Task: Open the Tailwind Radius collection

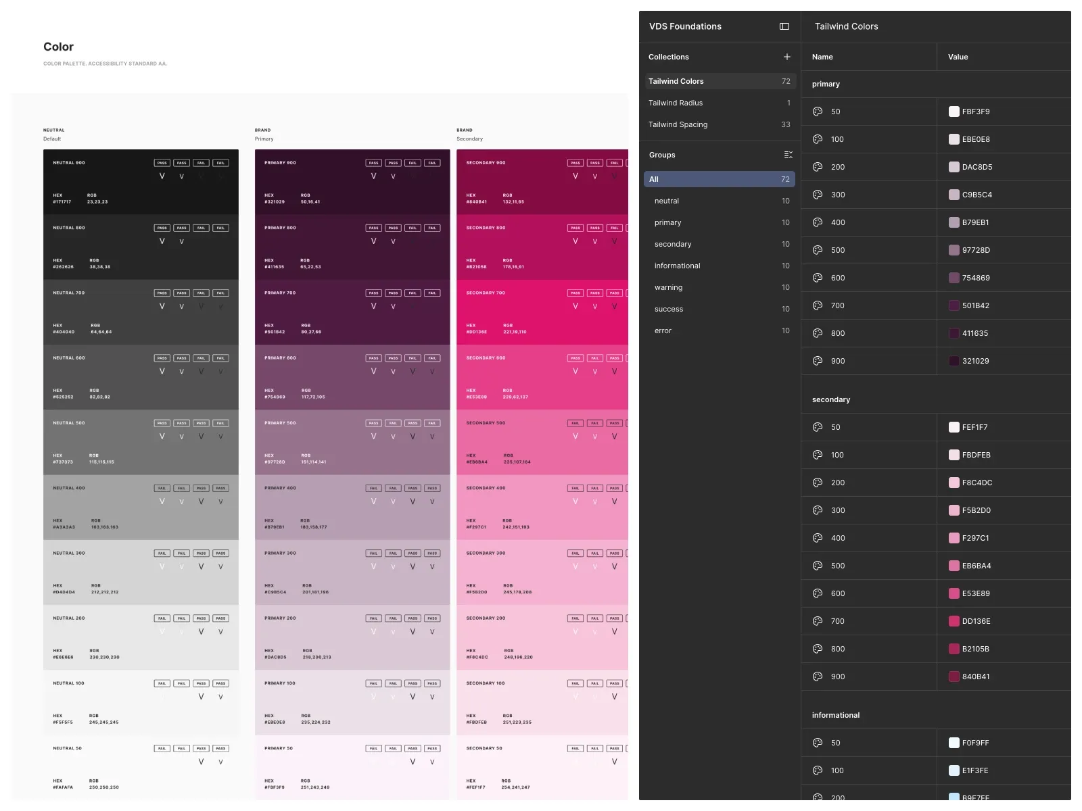Action: coord(720,103)
